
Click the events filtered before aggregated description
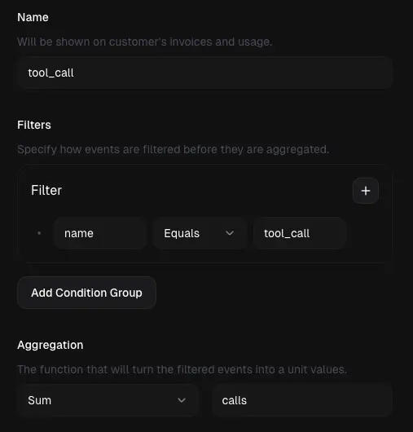tap(174, 149)
